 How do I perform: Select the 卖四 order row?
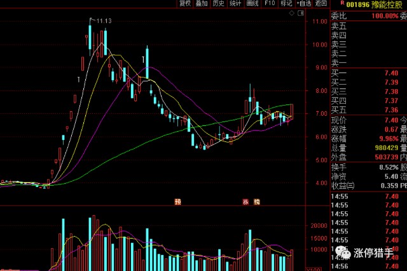[x=369, y=35]
